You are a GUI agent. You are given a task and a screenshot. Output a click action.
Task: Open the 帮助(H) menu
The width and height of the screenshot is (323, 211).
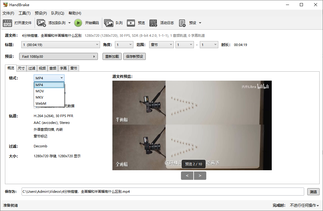(x=75, y=13)
